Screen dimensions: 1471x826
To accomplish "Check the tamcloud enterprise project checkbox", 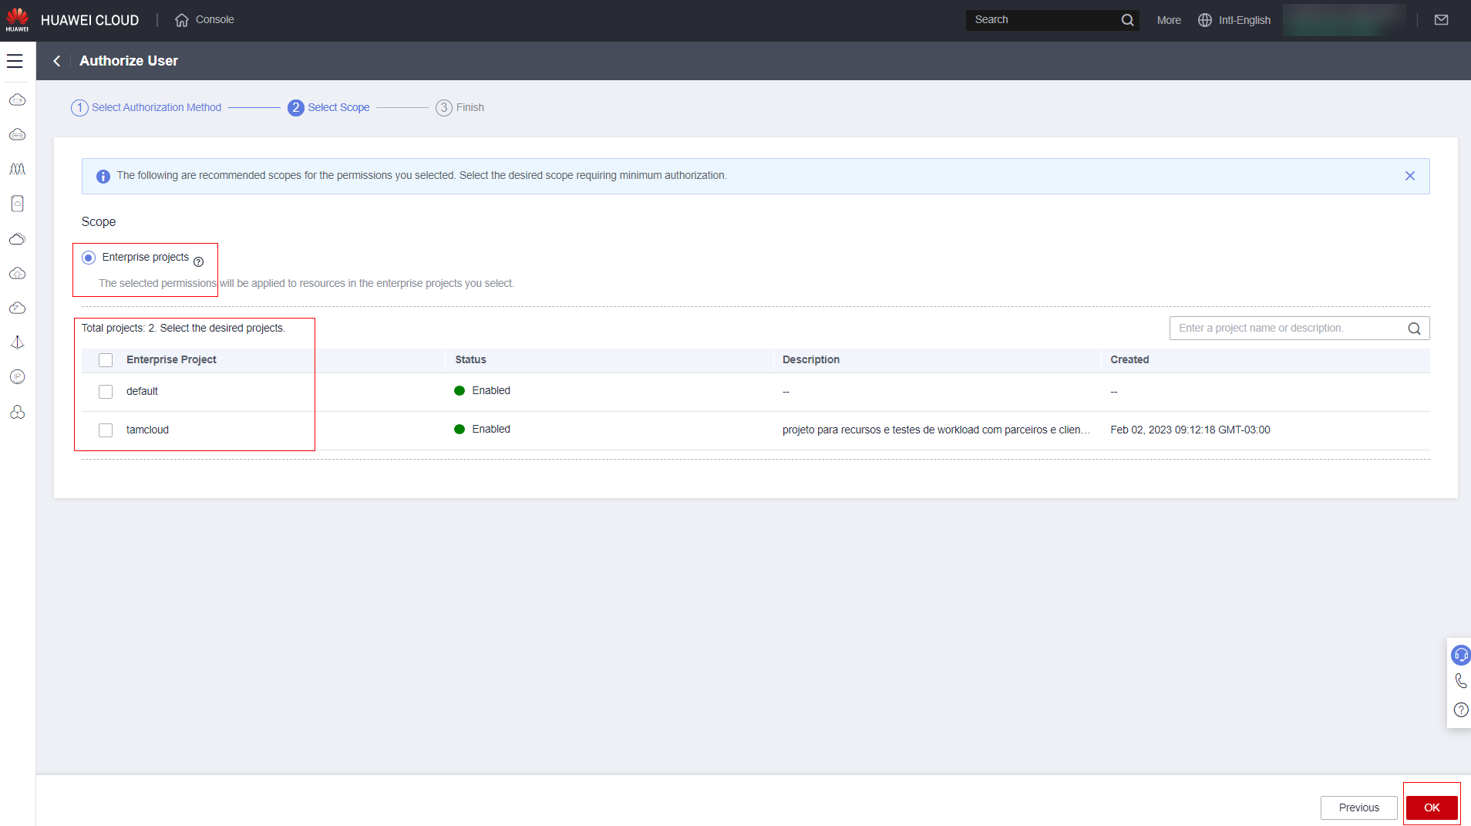I will pos(106,430).
